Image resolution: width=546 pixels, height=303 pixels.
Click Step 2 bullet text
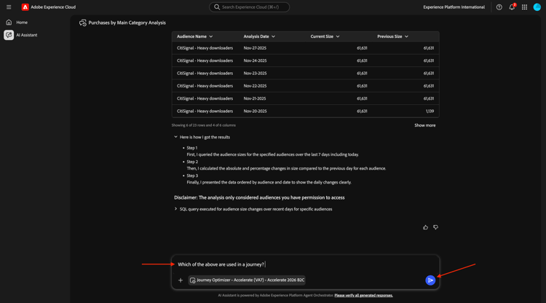tap(192, 162)
